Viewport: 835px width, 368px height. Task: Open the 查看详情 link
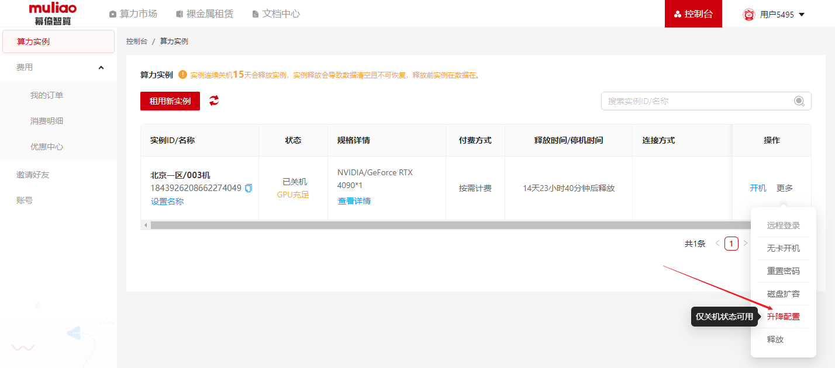(354, 201)
